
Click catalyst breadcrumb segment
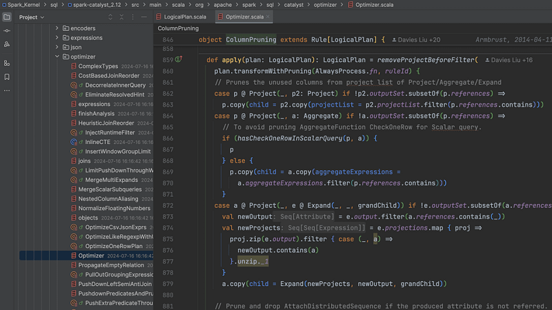click(294, 5)
